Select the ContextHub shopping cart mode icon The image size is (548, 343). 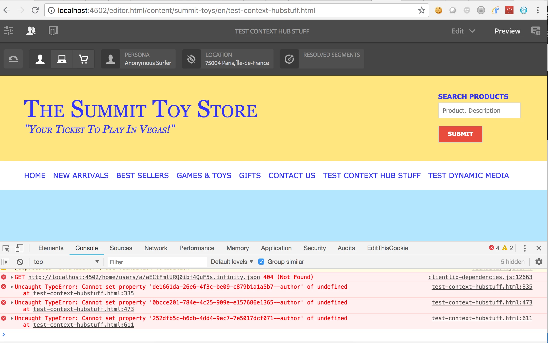pyautogui.click(x=84, y=59)
